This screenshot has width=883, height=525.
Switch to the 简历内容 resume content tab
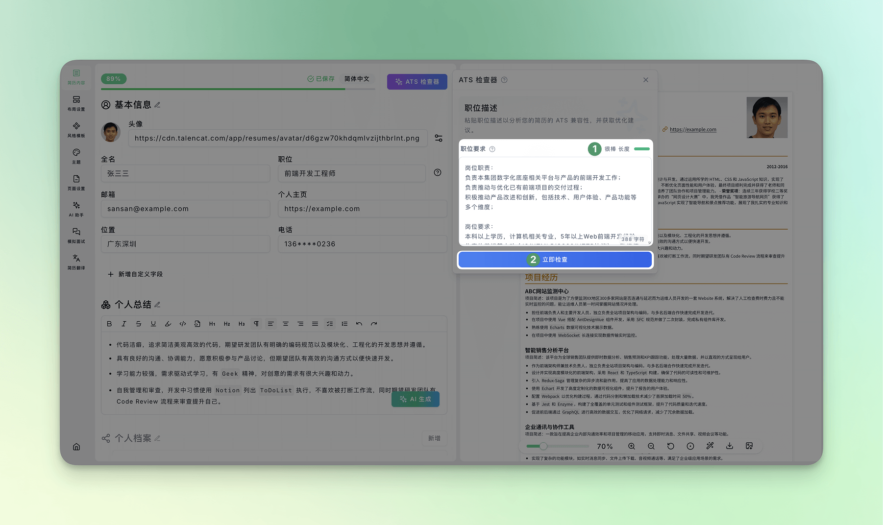[76, 77]
